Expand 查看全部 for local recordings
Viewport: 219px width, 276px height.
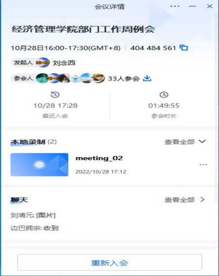(x=185, y=142)
